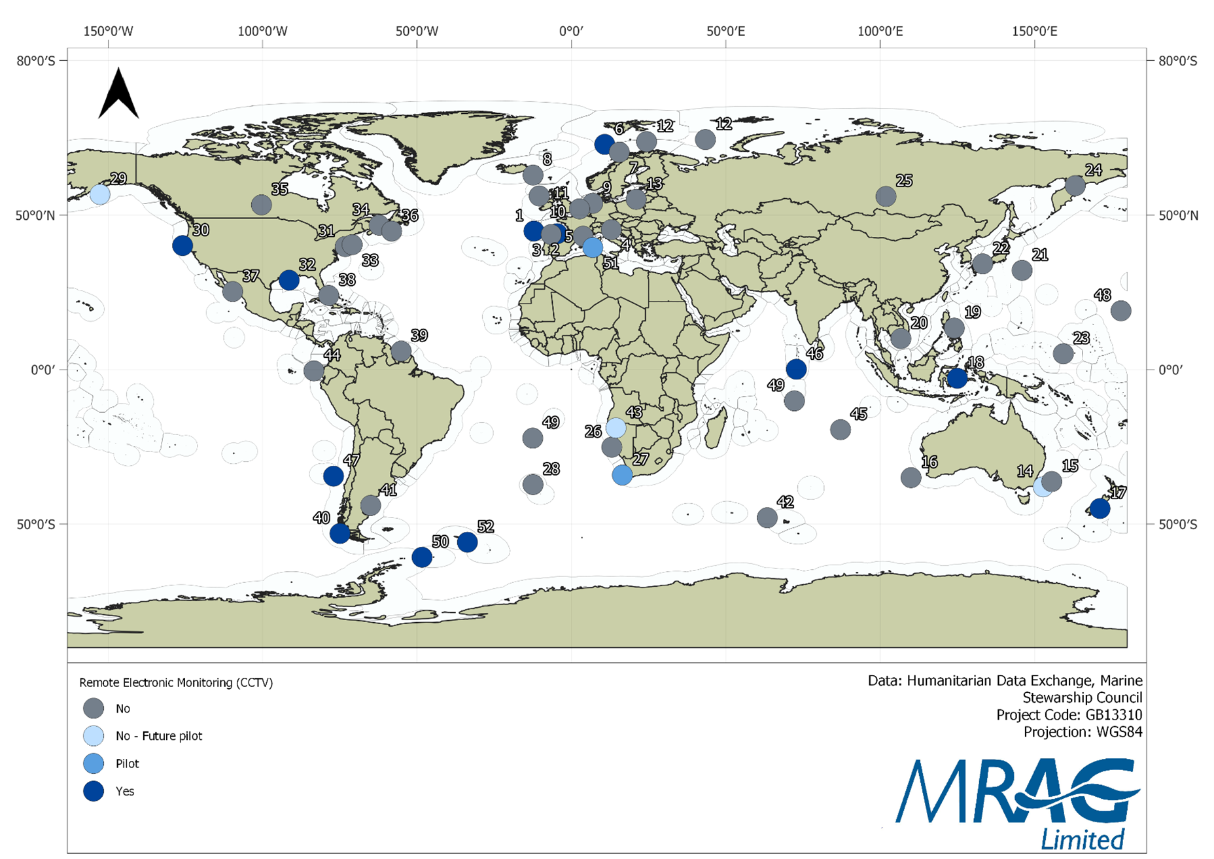Select marker 32 in the Gulf of Mexico

point(289,280)
